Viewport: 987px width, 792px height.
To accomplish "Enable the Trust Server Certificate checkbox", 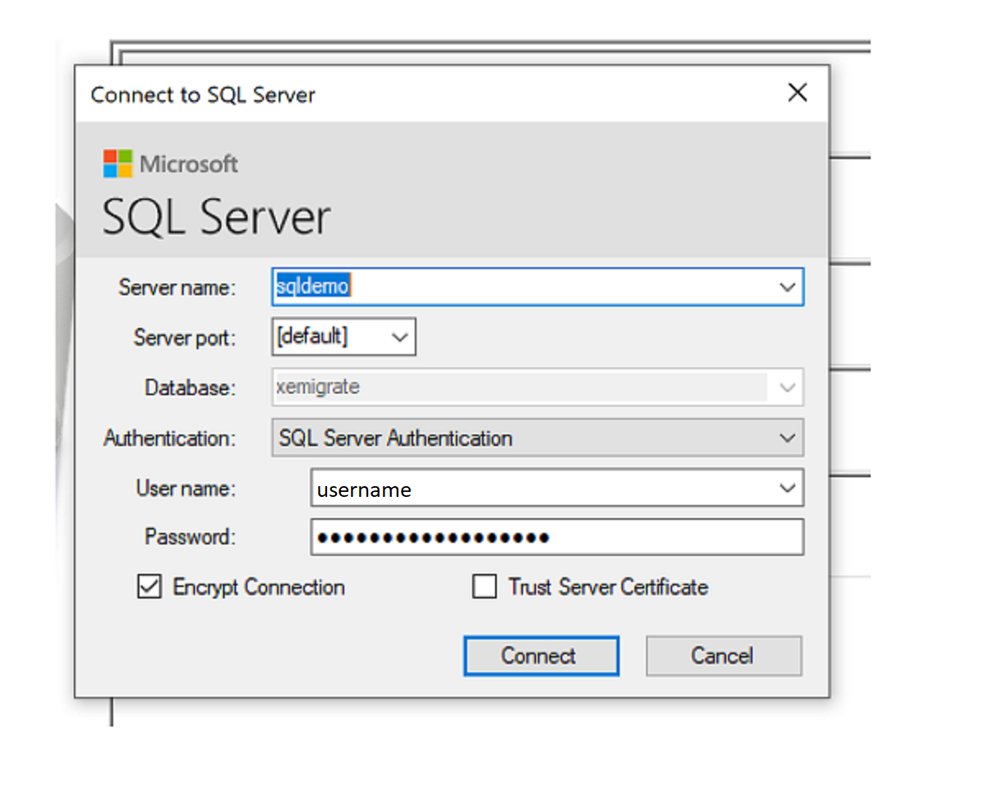I will [484, 586].
